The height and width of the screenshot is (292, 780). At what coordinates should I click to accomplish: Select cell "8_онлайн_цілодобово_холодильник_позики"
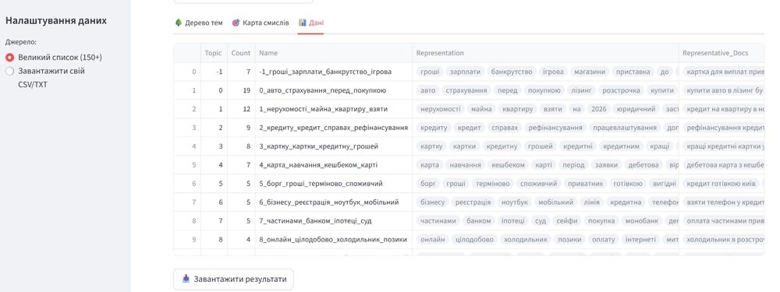coord(334,239)
